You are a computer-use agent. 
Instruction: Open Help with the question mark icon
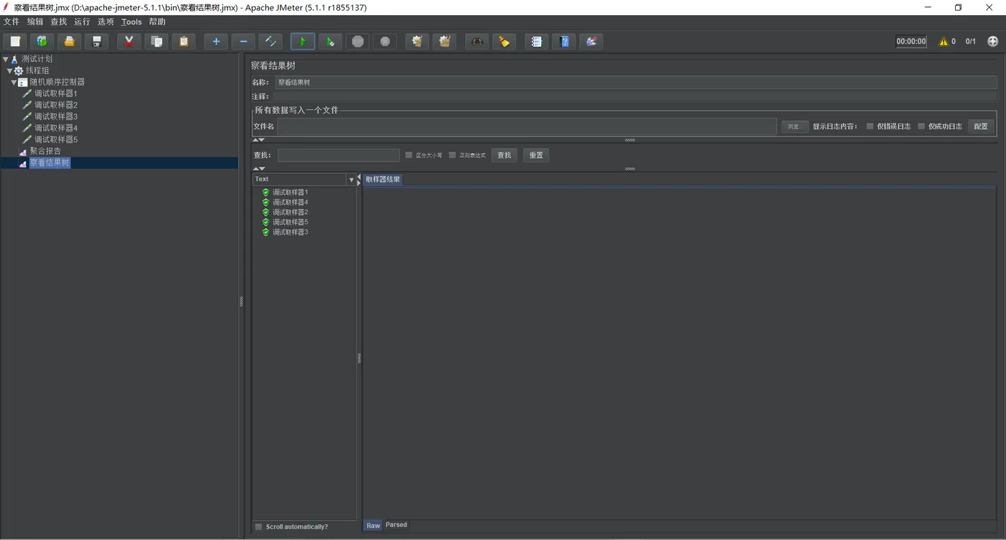[563, 42]
